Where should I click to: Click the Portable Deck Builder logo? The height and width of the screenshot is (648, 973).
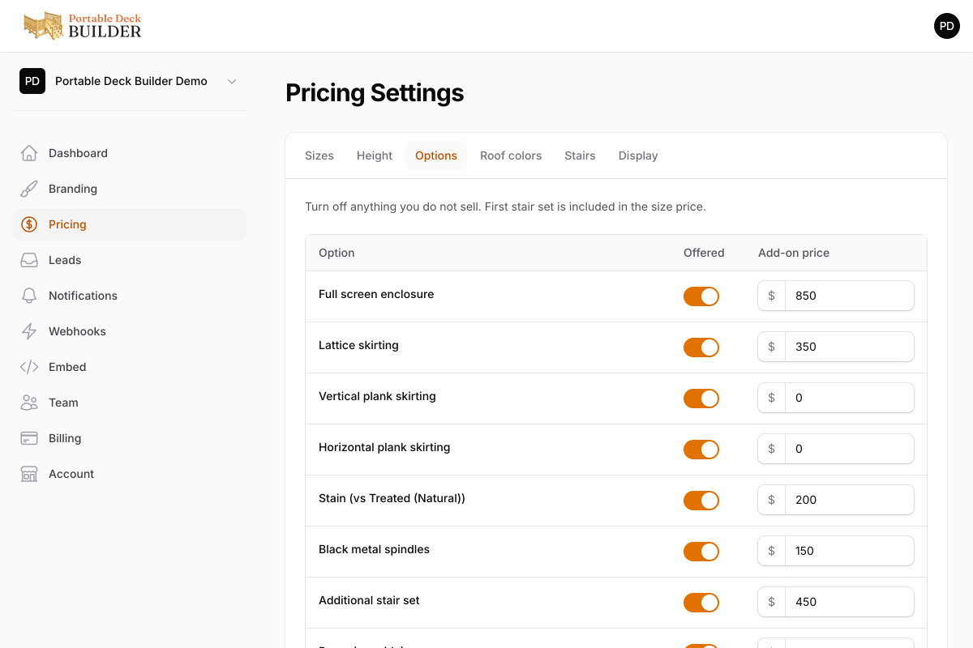pos(83,26)
